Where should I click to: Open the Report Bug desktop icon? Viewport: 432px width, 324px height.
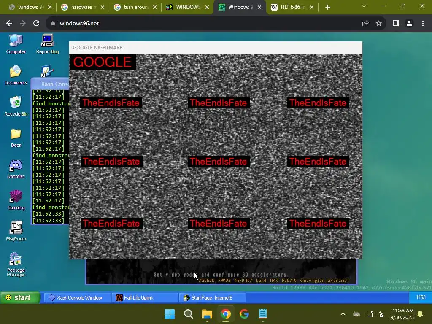(x=47, y=44)
